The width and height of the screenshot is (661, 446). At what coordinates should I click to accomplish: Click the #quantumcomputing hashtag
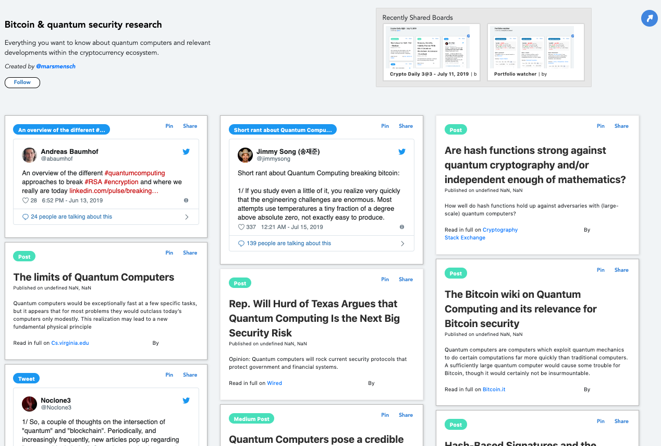point(134,173)
